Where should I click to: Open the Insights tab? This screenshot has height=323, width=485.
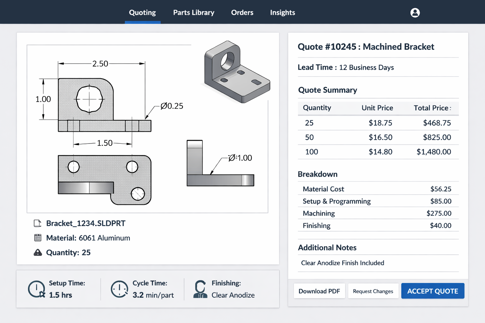click(x=283, y=13)
